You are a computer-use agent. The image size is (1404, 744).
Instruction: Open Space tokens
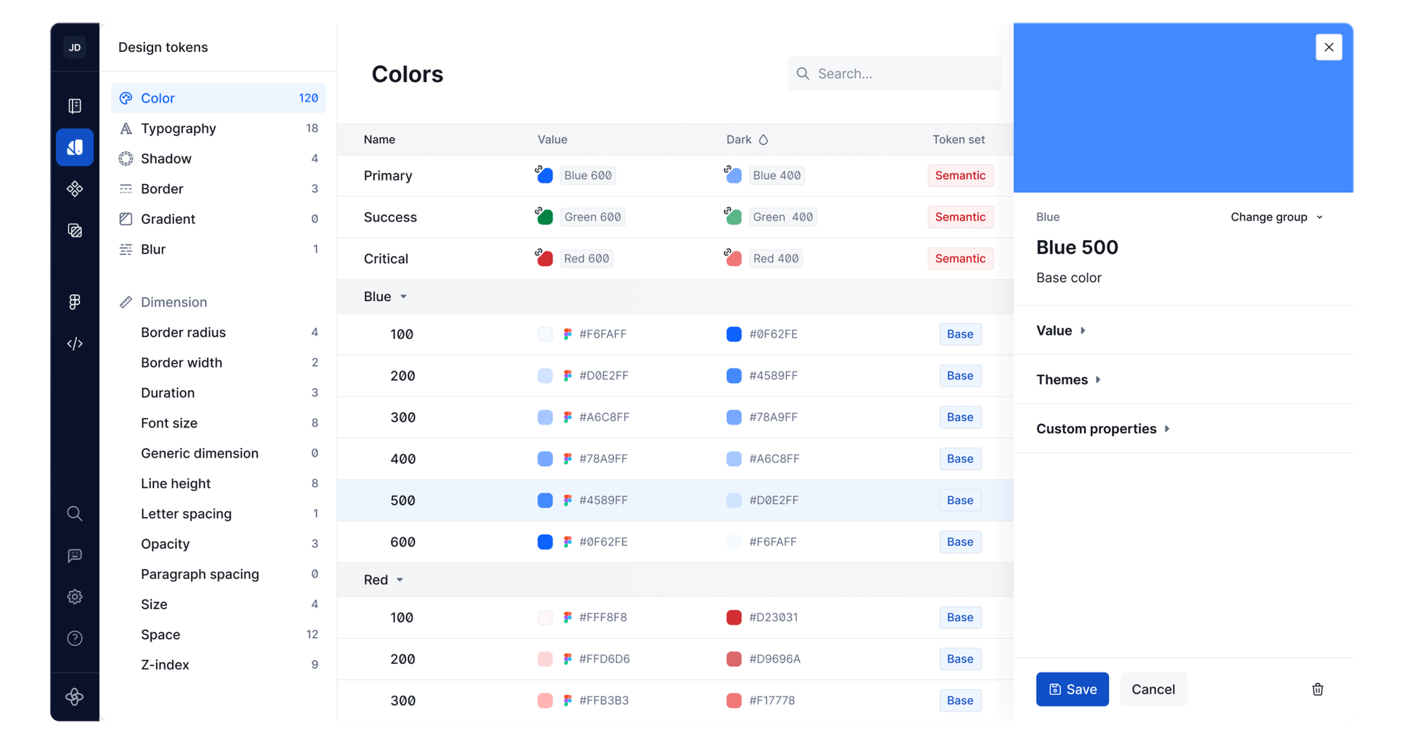[x=218, y=635]
